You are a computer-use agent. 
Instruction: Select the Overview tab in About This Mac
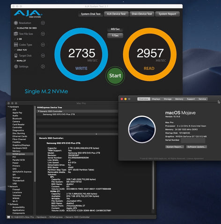pos(144,99)
